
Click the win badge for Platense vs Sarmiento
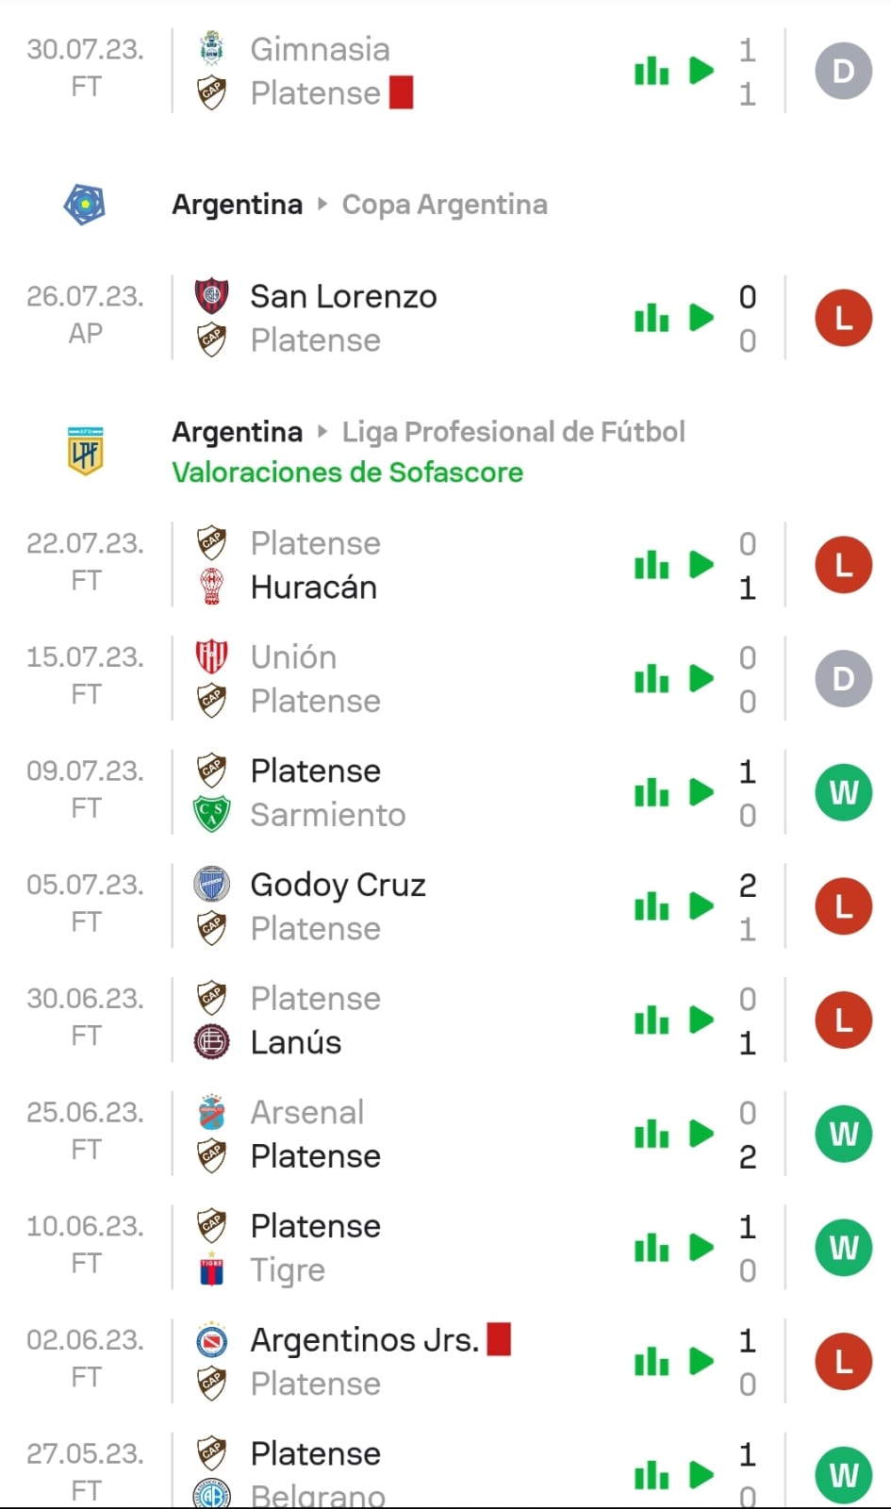click(843, 792)
